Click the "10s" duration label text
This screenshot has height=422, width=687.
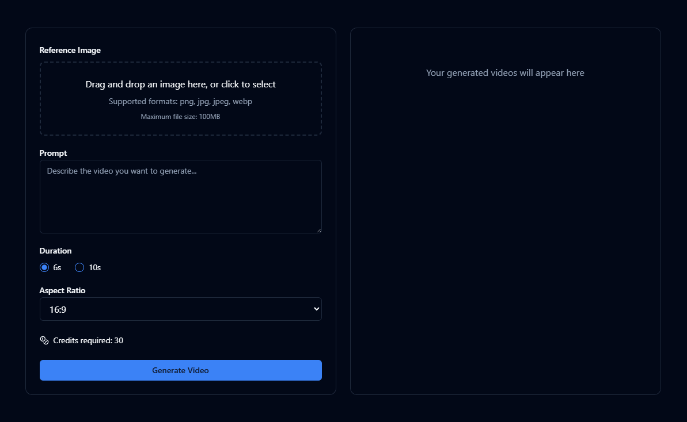click(94, 267)
